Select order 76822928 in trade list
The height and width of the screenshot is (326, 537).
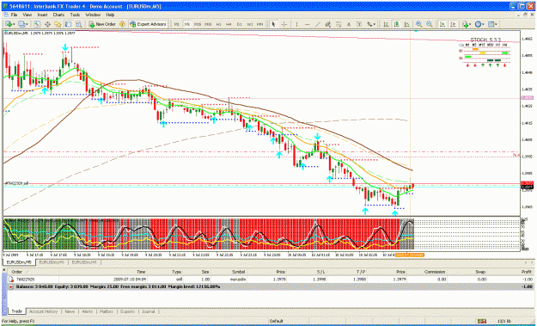point(270,280)
